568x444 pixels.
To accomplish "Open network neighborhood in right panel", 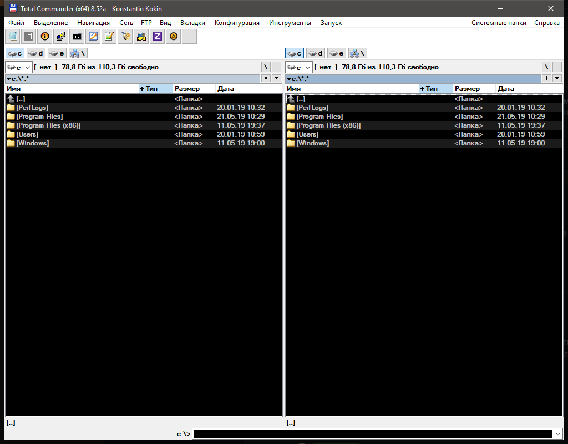I will pyautogui.click(x=358, y=53).
